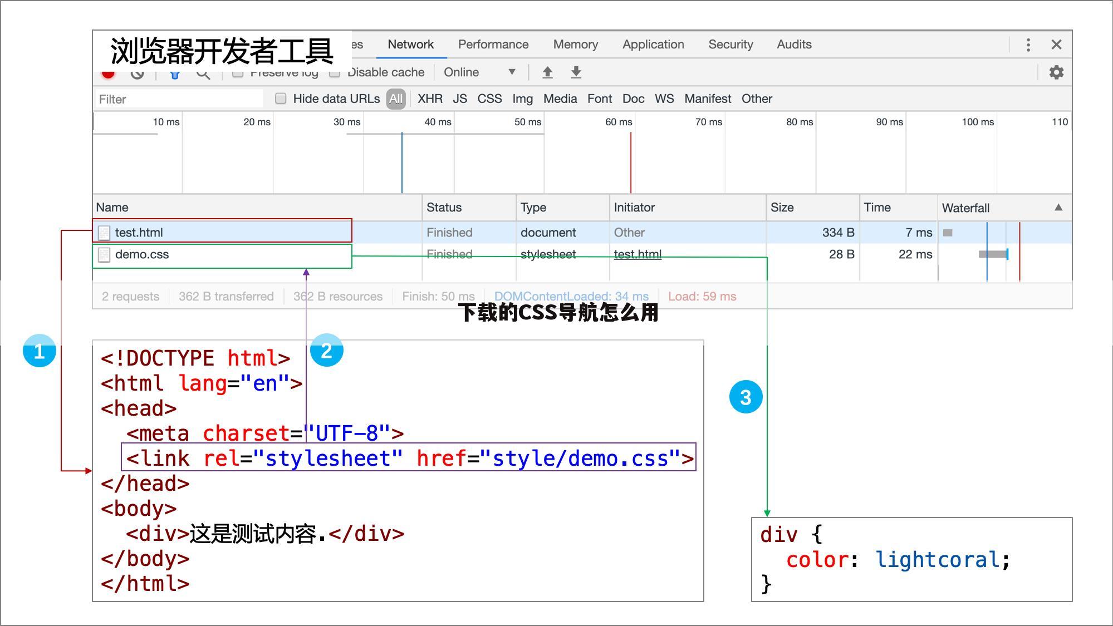Viewport: 1113px width, 626px height.
Task: Click the demo.css waterfall bar
Action: click(993, 254)
